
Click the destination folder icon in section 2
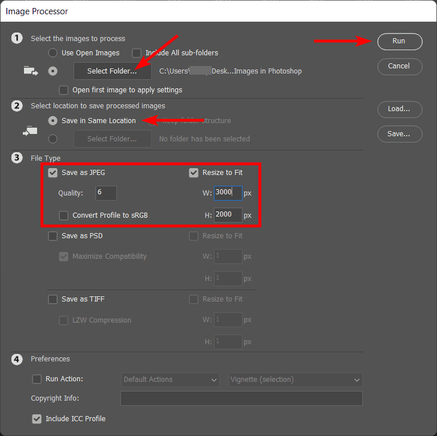30,131
